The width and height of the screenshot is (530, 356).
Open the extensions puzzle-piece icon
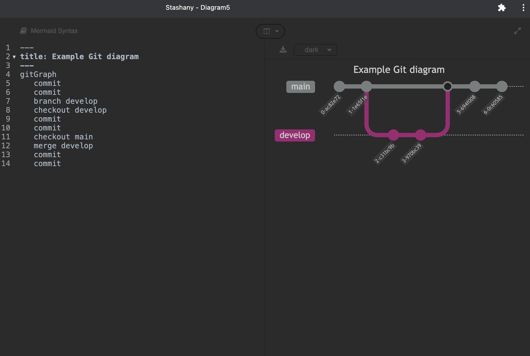[502, 7]
